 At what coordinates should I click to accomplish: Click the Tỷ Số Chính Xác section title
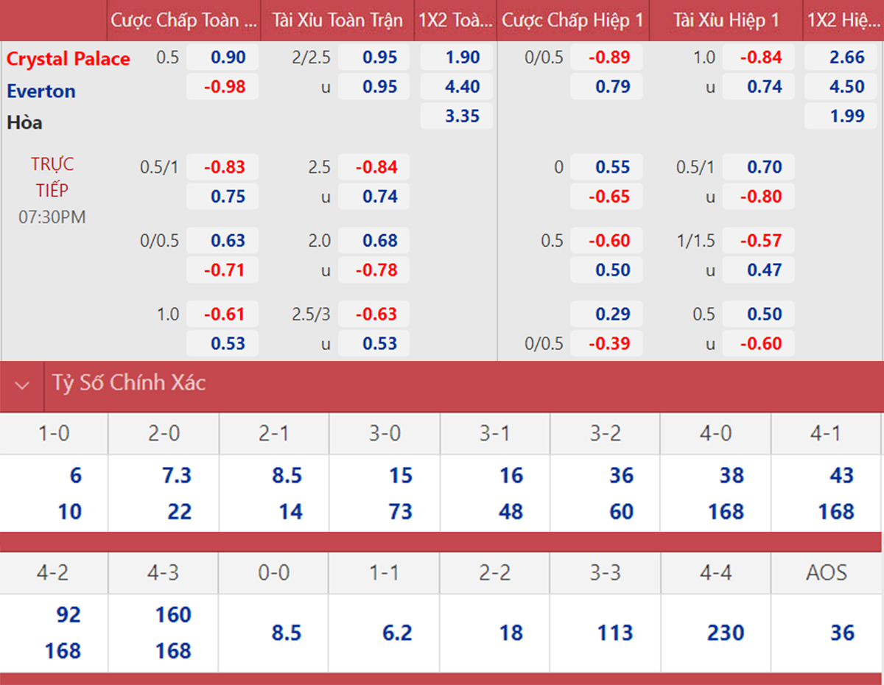[x=128, y=383]
